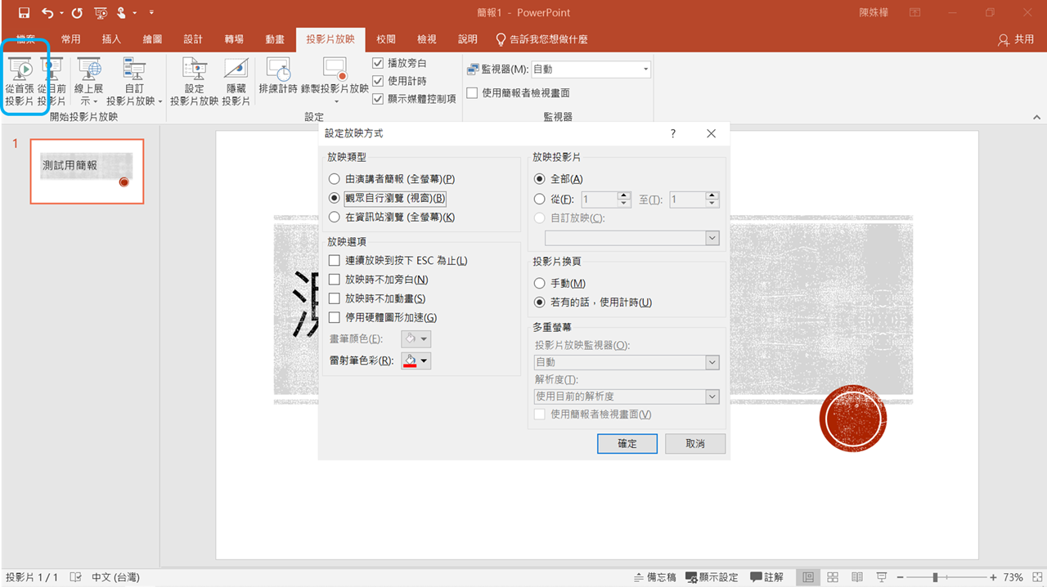This screenshot has height=587, width=1047.
Task: Switch to the 動畫 ribbon tab
Action: [275, 39]
